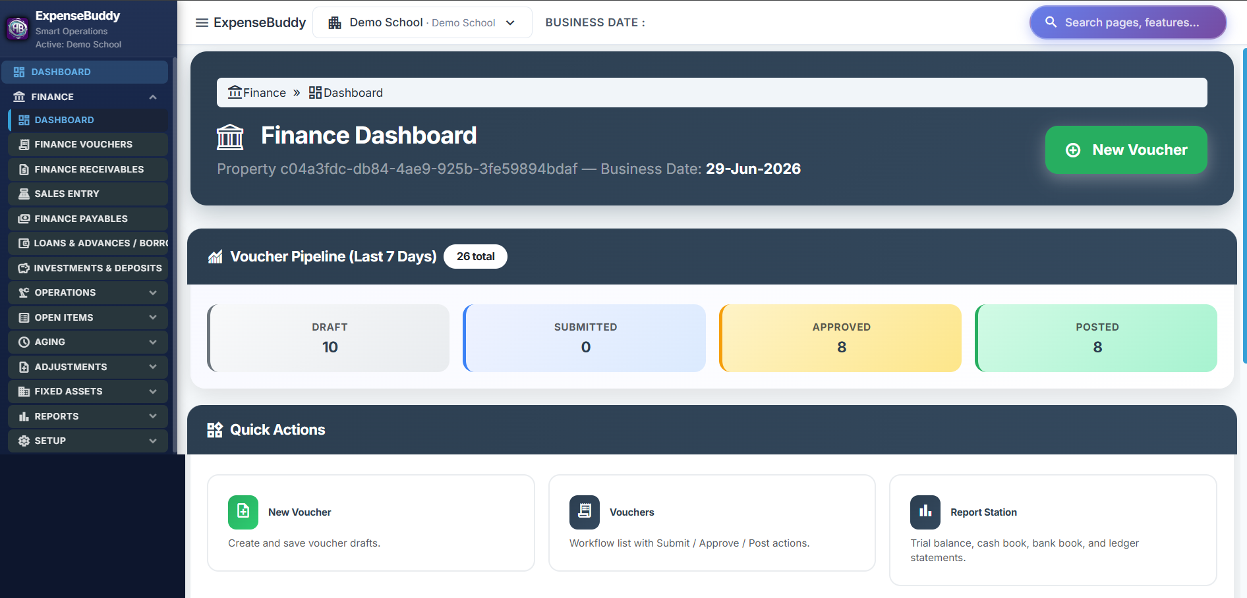Click the breadcrumb Dashboard grid icon
The image size is (1247, 598).
pyautogui.click(x=315, y=92)
